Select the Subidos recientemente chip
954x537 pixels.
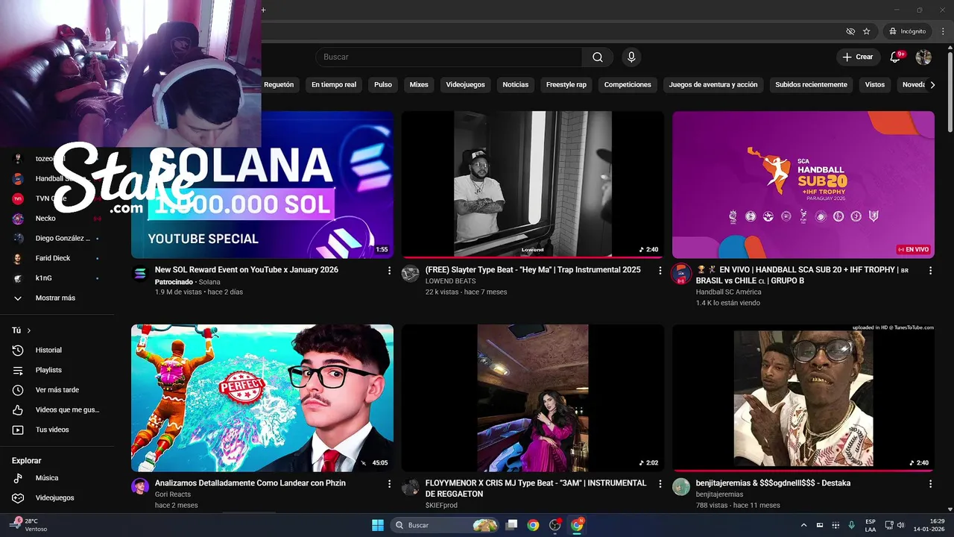pos(811,85)
